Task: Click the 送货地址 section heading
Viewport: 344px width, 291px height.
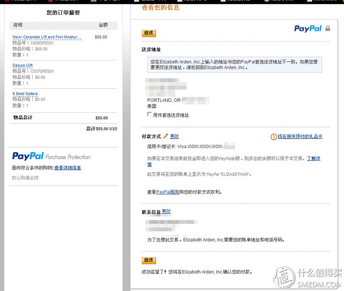Action: coord(151,49)
